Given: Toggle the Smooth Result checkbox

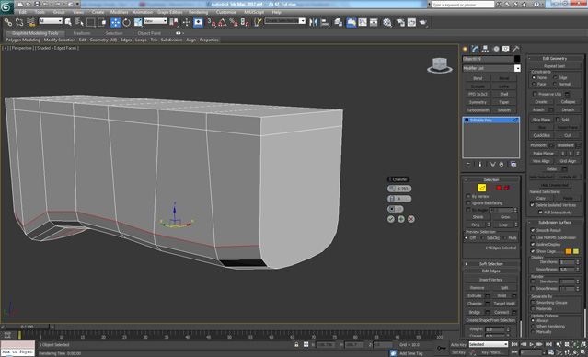Looking at the screenshot, I should (x=533, y=230).
